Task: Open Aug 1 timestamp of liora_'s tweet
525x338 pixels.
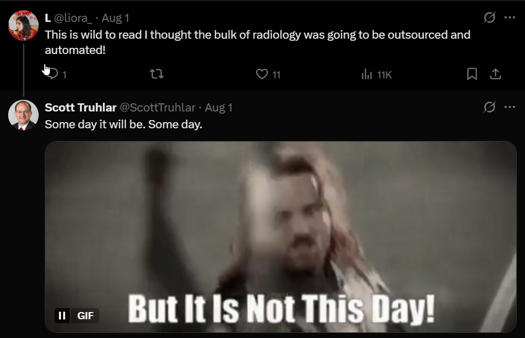Action: 115,18
